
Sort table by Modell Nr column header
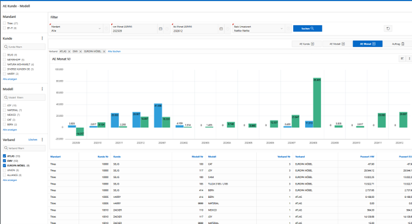(x=197, y=157)
